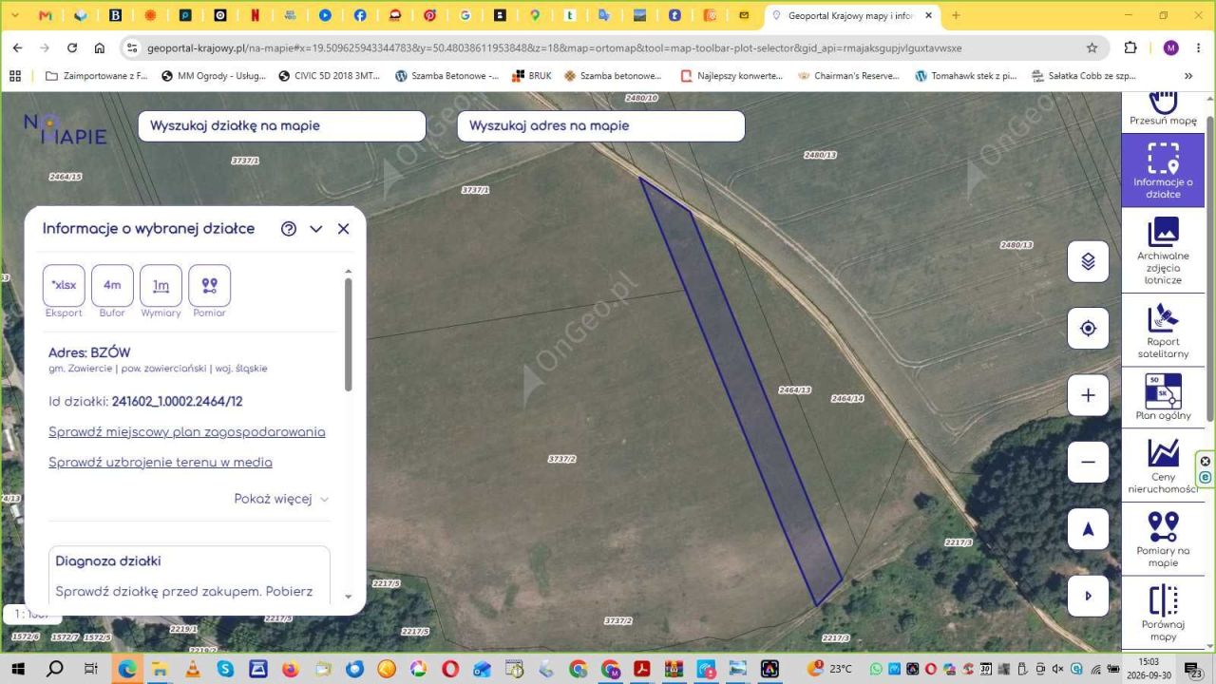Locate my position on the map

pos(1088,329)
